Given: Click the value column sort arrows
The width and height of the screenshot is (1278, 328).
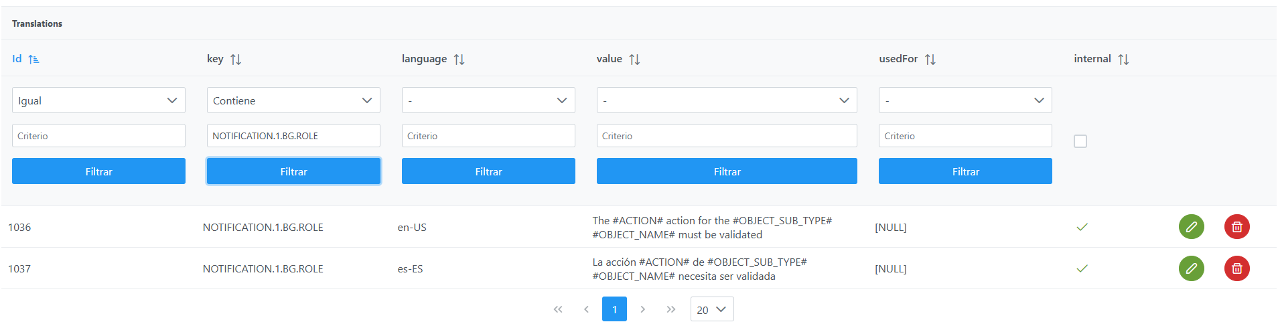Looking at the screenshot, I should pos(634,60).
